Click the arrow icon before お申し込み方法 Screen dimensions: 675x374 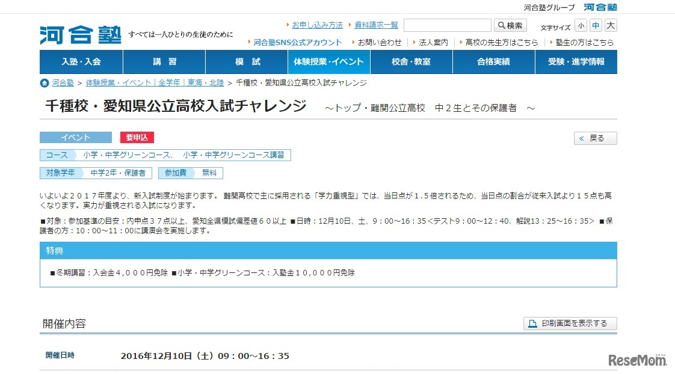288,25
